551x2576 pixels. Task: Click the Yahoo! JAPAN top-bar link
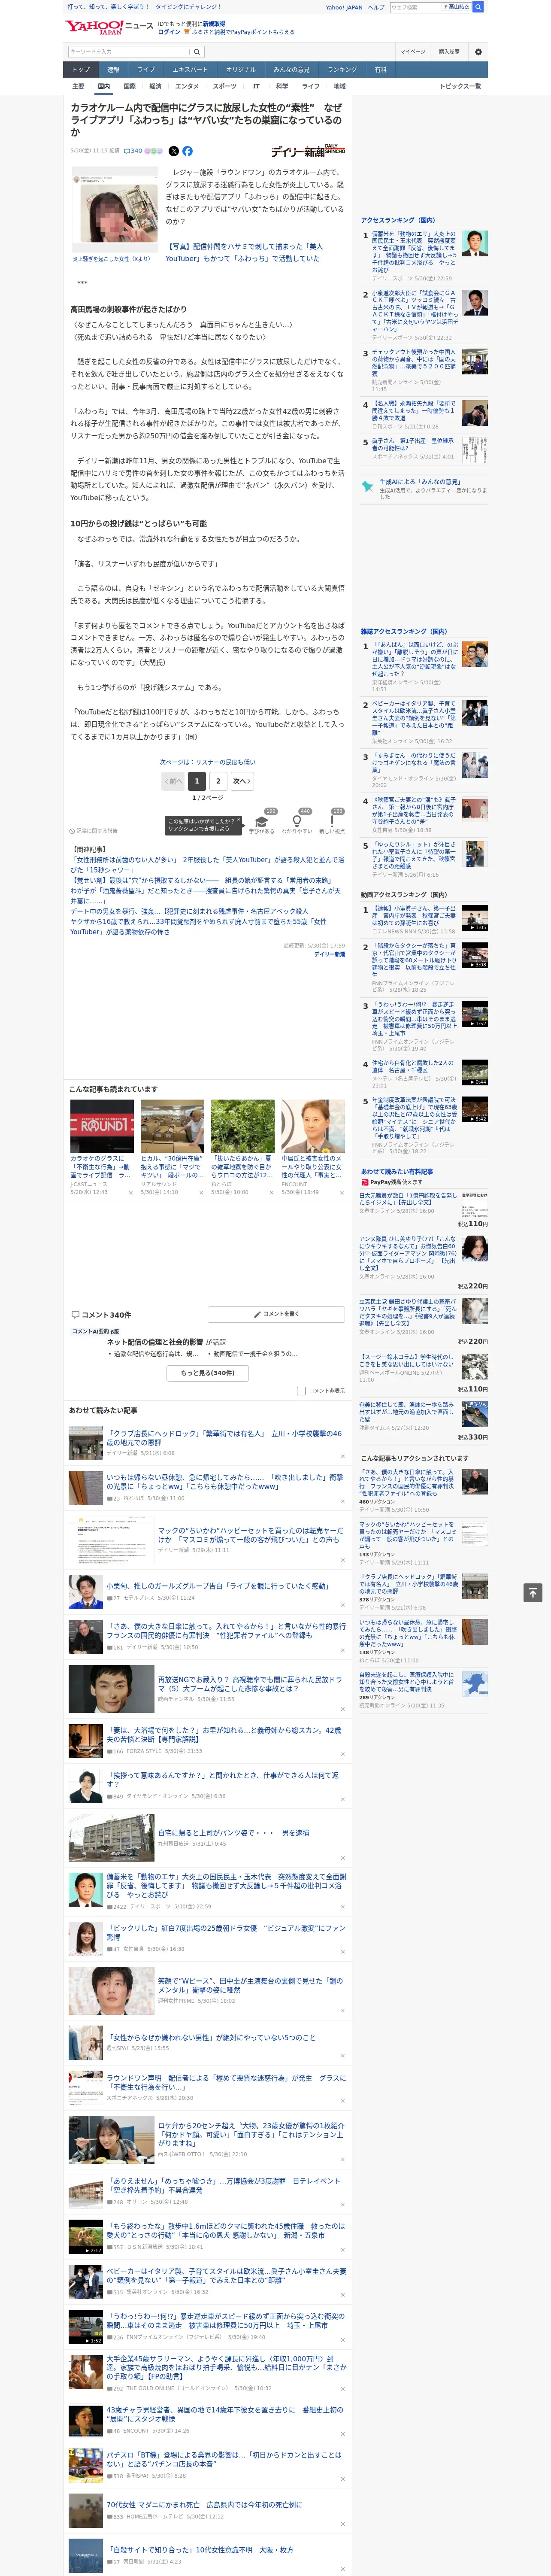click(344, 7)
